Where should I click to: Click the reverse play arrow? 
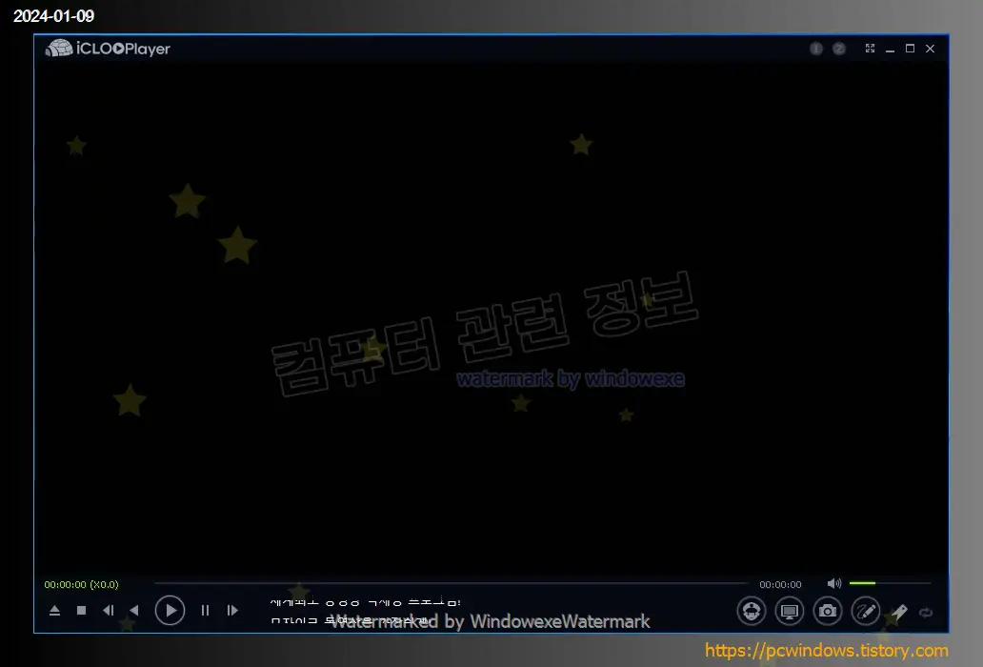coord(134,611)
